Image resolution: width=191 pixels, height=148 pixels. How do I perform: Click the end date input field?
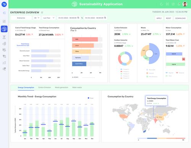95,18
